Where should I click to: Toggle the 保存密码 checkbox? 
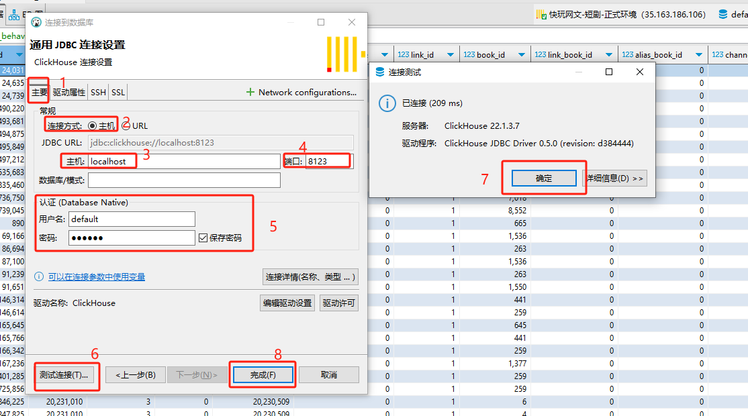pos(203,238)
